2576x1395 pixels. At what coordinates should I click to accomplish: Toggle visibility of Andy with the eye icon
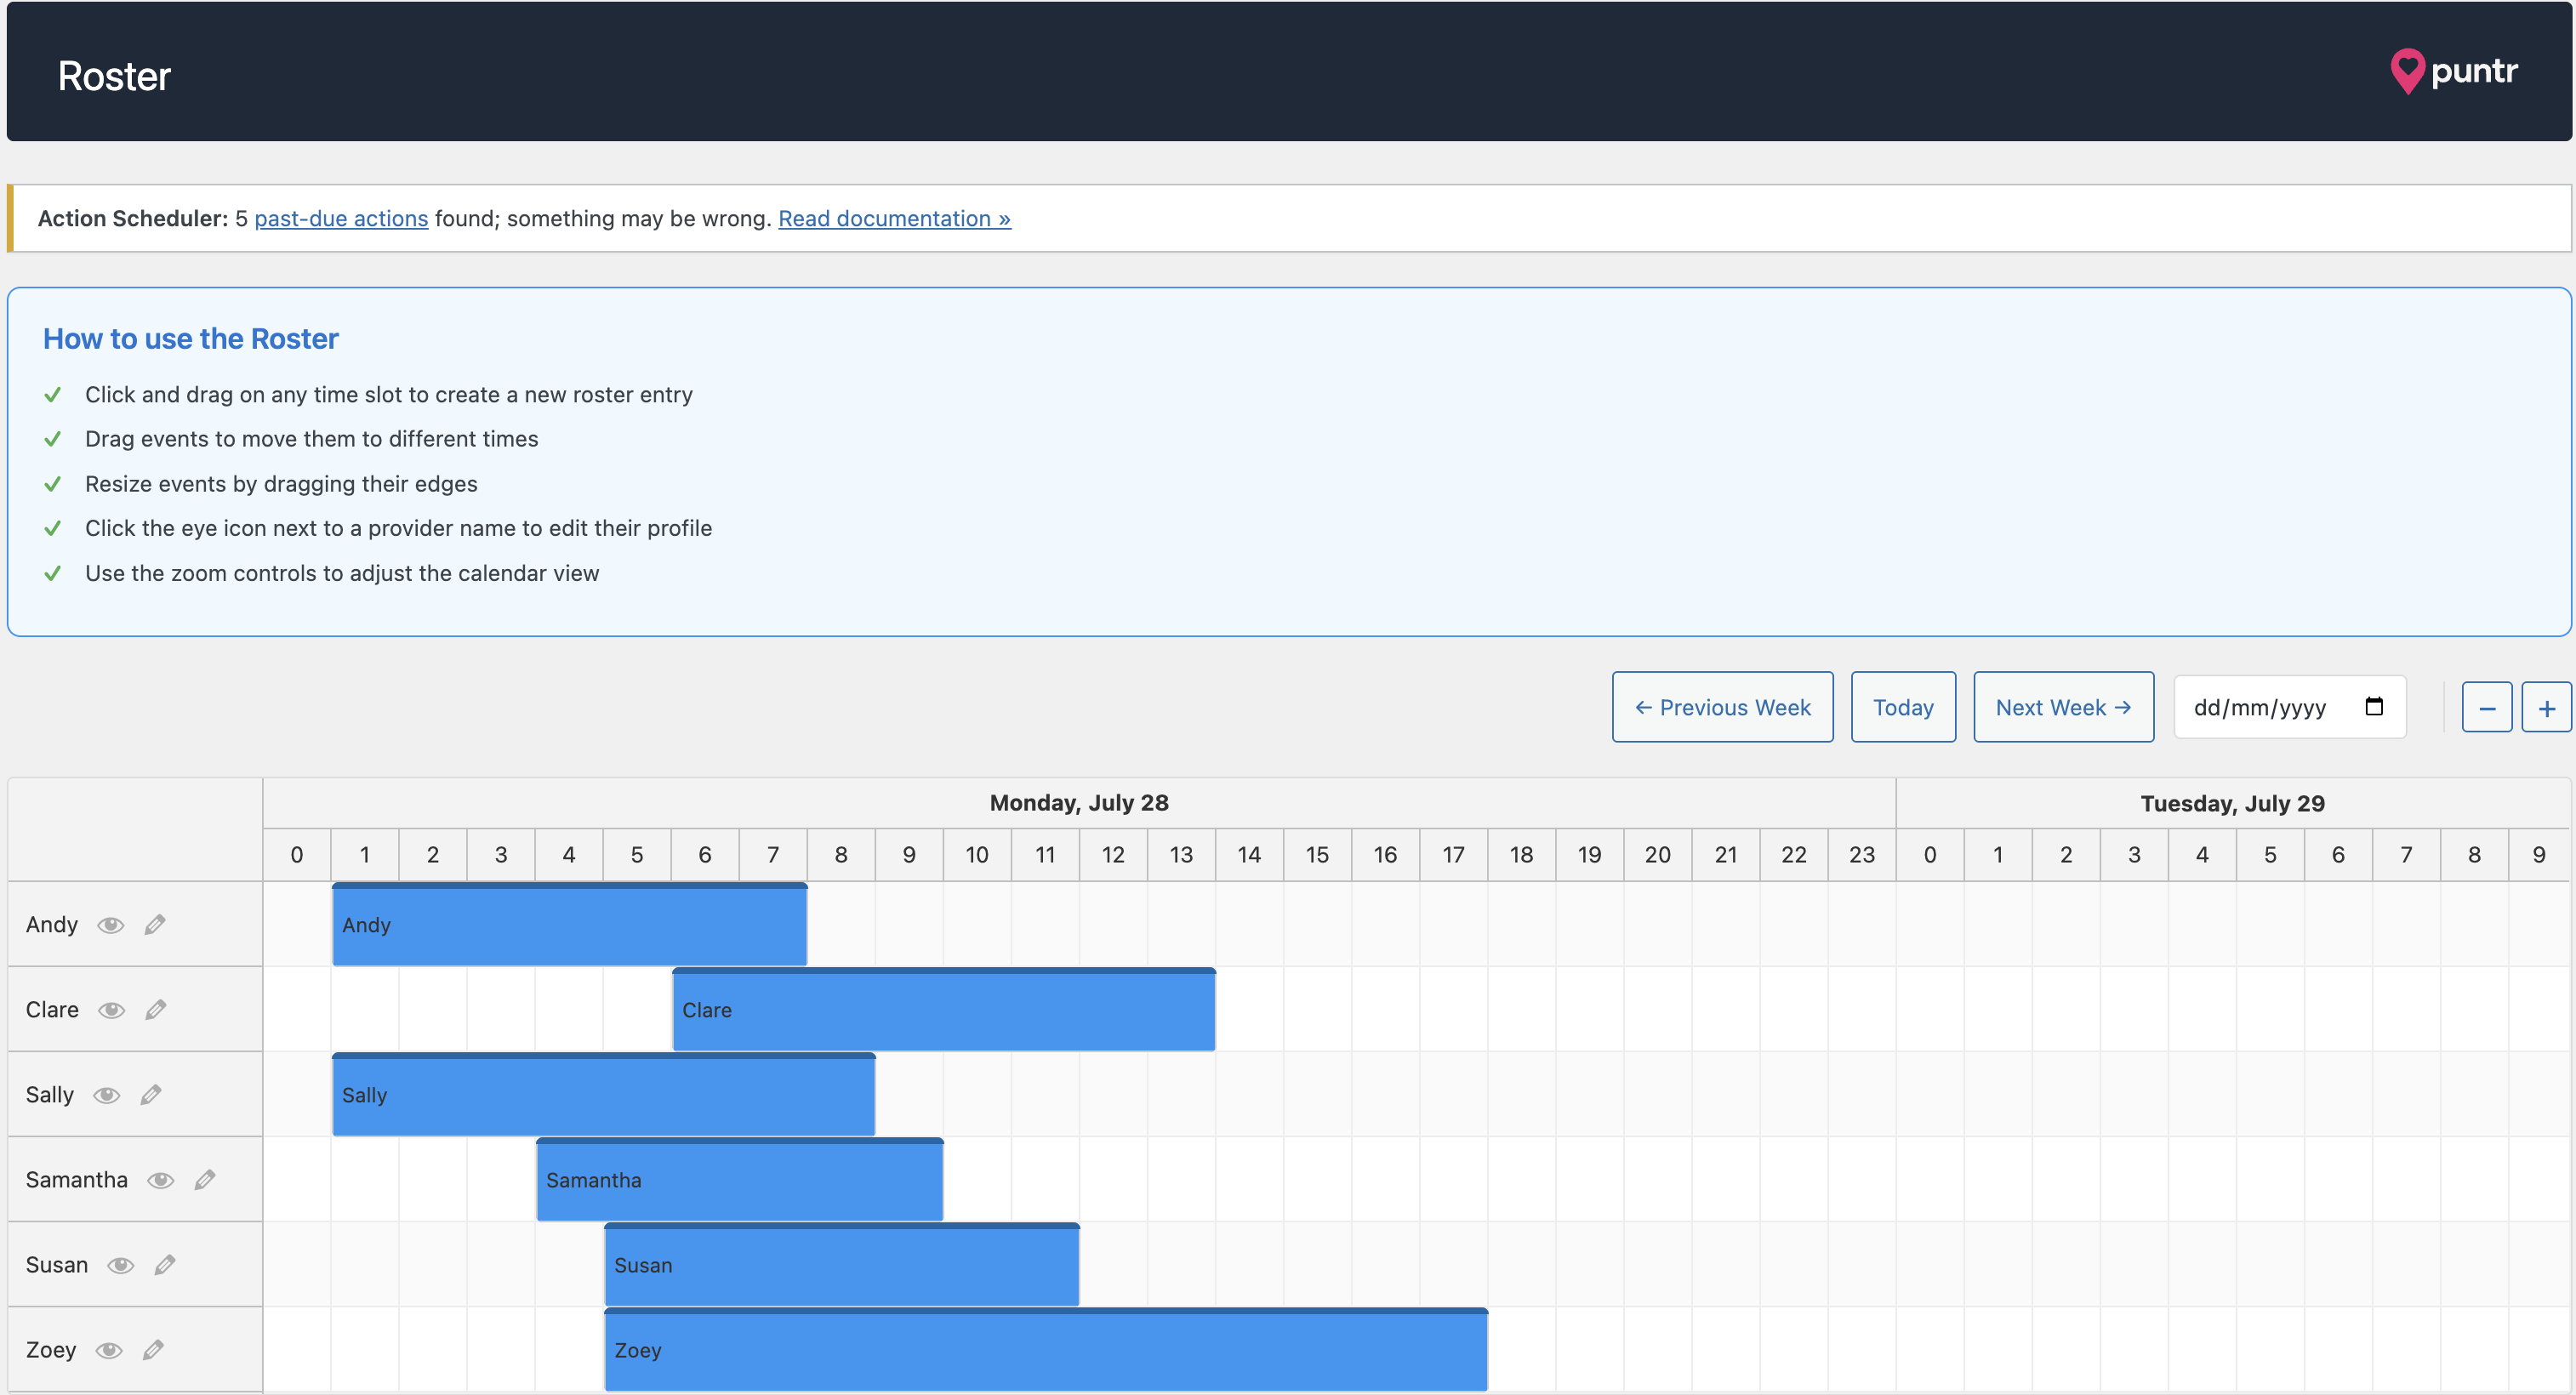[x=111, y=924]
